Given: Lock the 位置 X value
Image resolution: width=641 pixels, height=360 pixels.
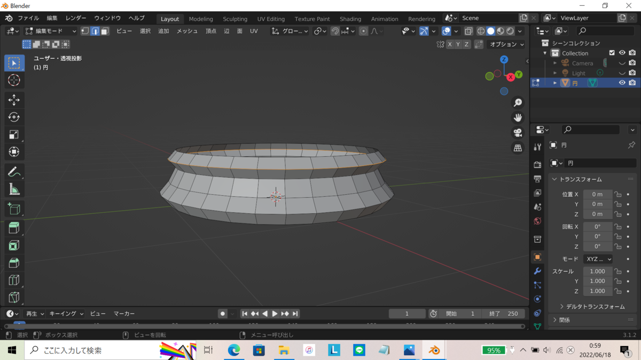Looking at the screenshot, I should (x=618, y=194).
